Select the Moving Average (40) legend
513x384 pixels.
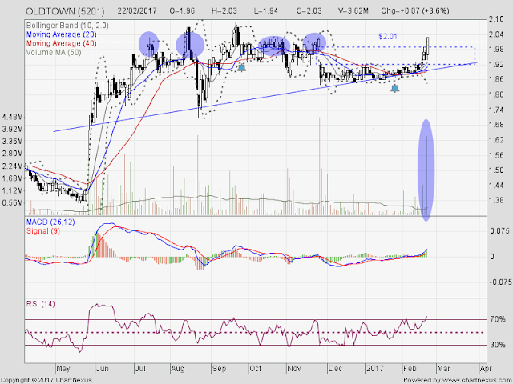(61, 43)
